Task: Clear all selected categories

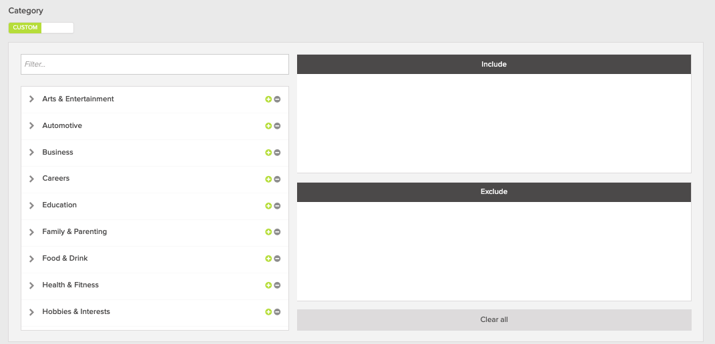Action: tap(494, 320)
